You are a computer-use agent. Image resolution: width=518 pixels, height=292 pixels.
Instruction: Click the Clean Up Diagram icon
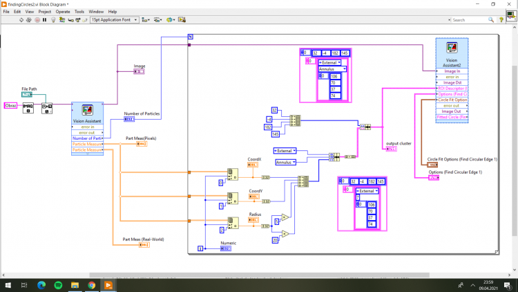tap(182, 20)
